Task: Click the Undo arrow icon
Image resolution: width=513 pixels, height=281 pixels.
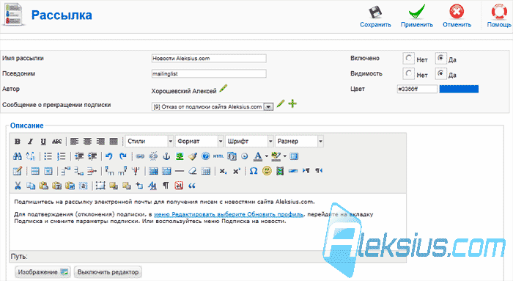Action: 109,156
